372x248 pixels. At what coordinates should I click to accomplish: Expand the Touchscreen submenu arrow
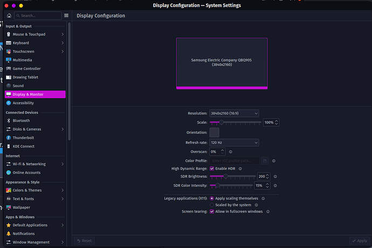tap(63, 52)
